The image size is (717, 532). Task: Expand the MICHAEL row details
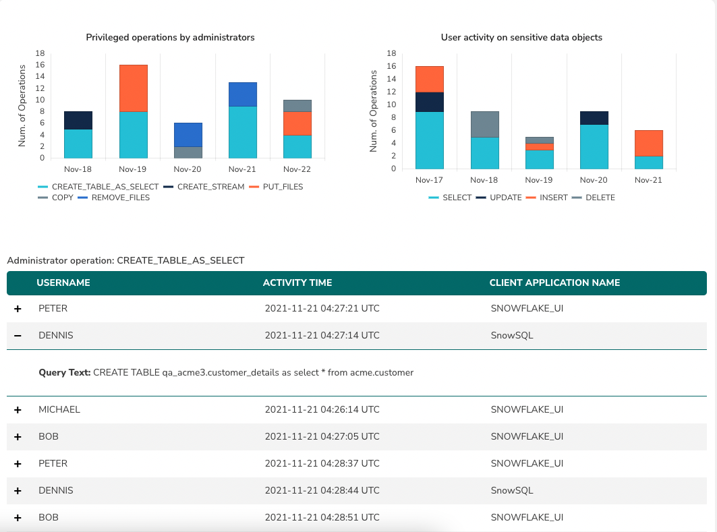point(18,409)
